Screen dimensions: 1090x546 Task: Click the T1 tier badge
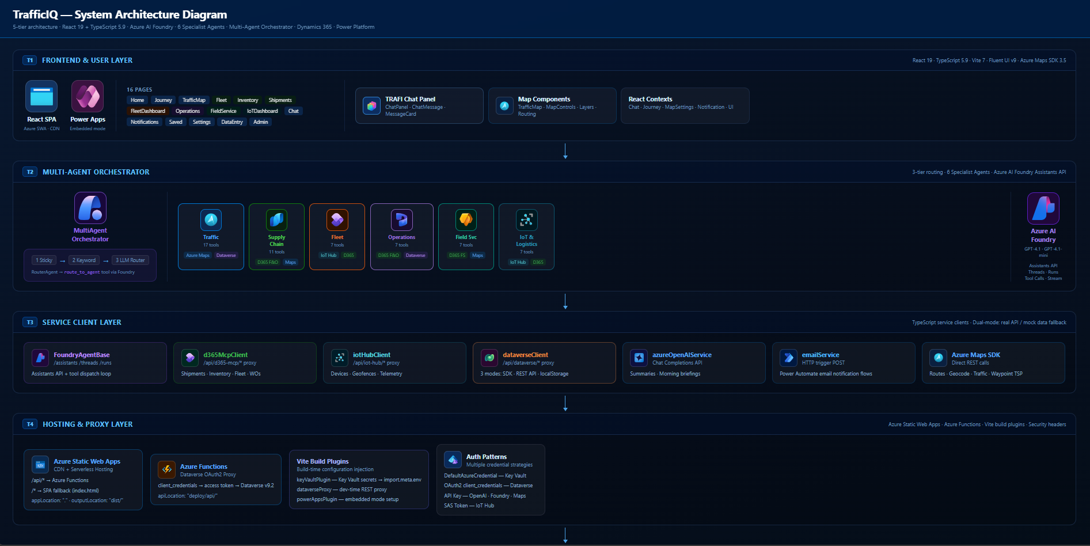pyautogui.click(x=30, y=60)
